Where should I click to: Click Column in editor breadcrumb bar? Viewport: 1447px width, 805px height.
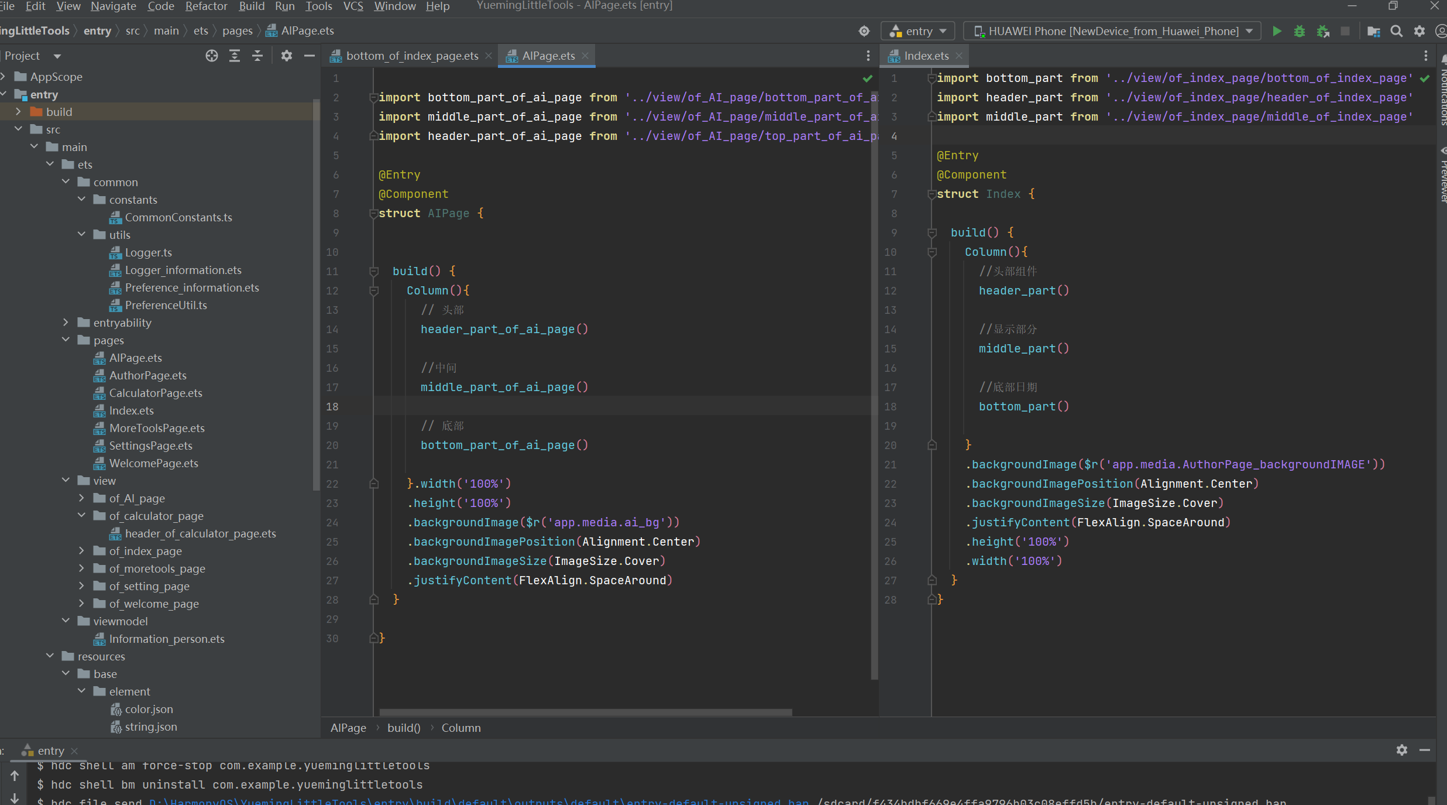461,728
